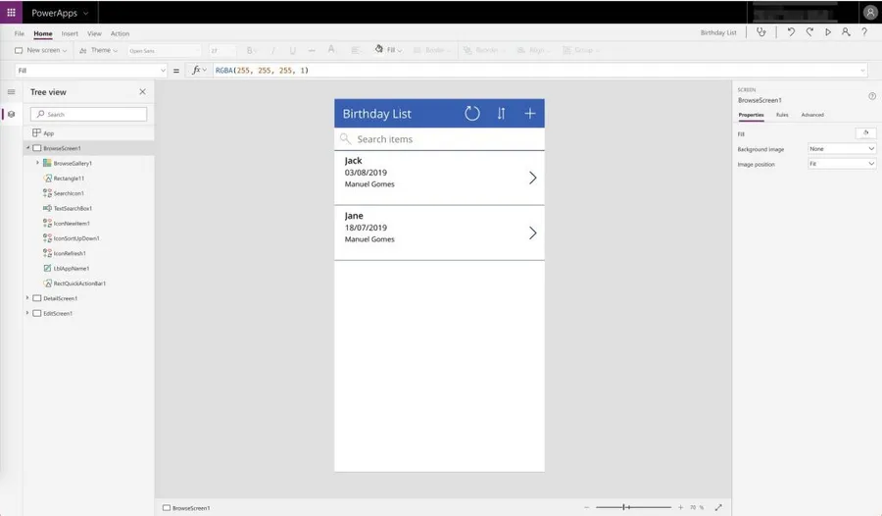The width and height of the screenshot is (882, 516).
Task: Click the App checker stethoscope icon
Action: 761,32
